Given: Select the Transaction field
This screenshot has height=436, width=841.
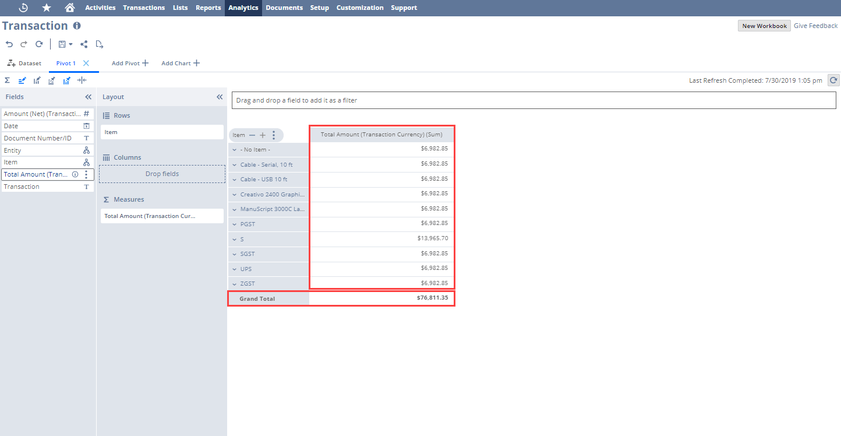Looking at the screenshot, I should pos(47,187).
